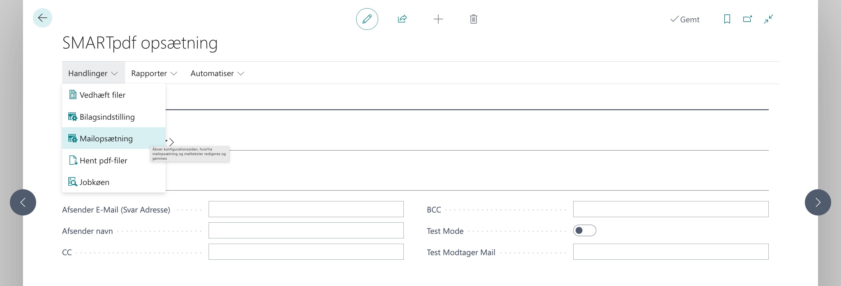This screenshot has height=286, width=841.
Task: Click the bookmark icon
Action: [727, 19]
